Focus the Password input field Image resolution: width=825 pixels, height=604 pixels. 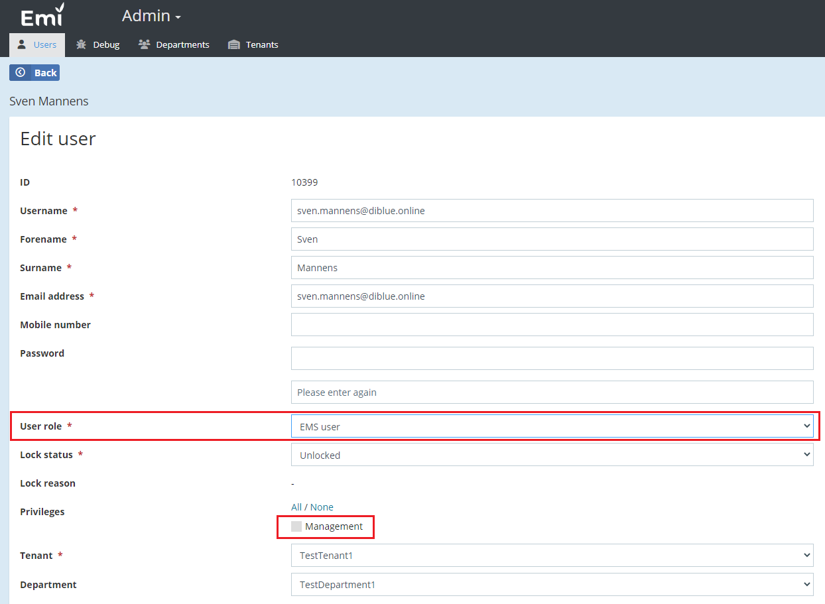[552, 358]
